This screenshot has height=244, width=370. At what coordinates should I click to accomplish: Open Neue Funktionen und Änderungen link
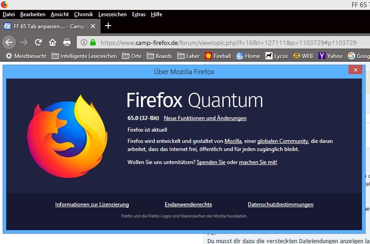pos(205,118)
